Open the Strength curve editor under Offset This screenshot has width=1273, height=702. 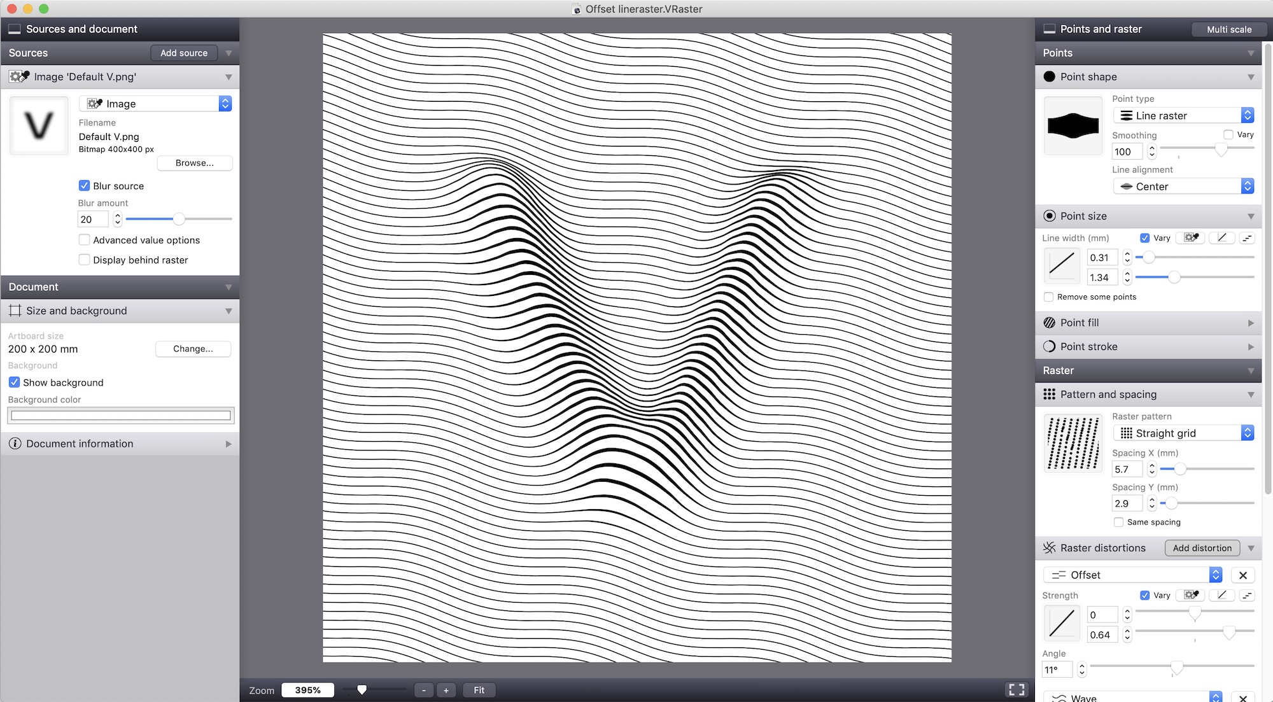coord(1062,623)
